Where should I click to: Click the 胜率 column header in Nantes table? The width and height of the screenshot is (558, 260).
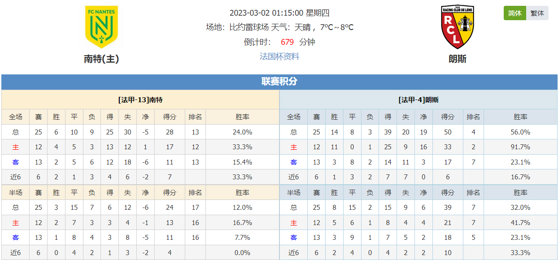click(243, 117)
